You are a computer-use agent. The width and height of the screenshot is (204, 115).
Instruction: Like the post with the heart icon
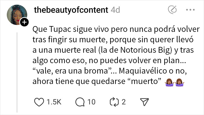[39, 102]
